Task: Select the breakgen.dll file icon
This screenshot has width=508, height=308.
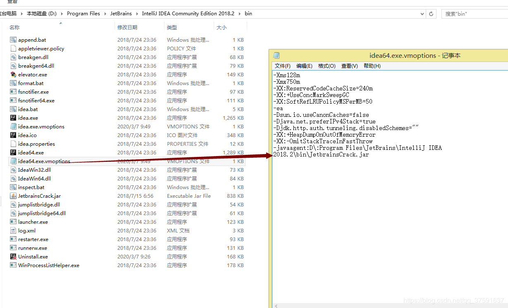Action: click(x=13, y=57)
